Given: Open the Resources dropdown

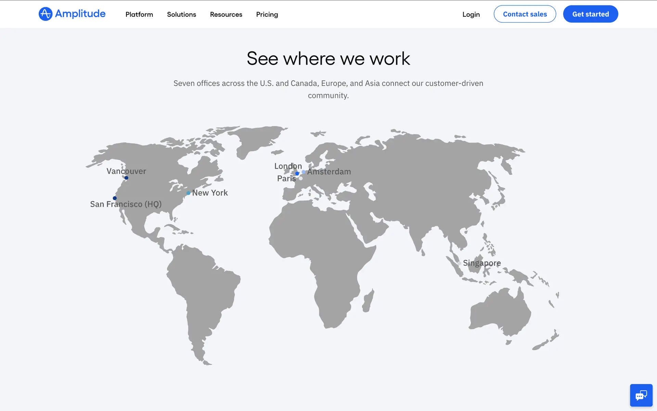Looking at the screenshot, I should (226, 14).
